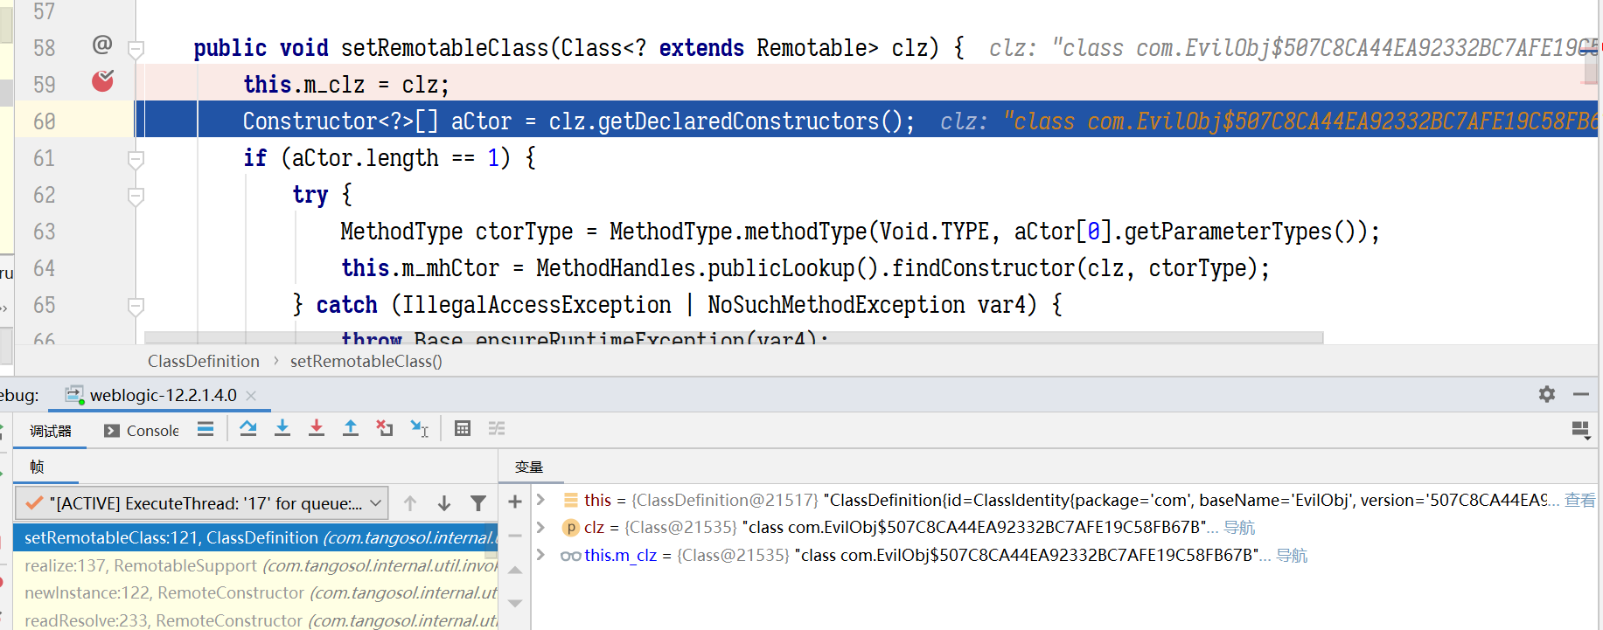Select the weblogic-12.2.1.4.0 debug session tab

point(162,395)
